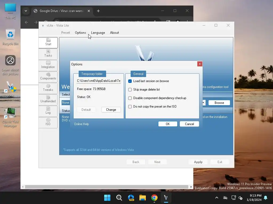Open the Online Help link
The image size is (273, 204).
pyautogui.click(x=82, y=124)
